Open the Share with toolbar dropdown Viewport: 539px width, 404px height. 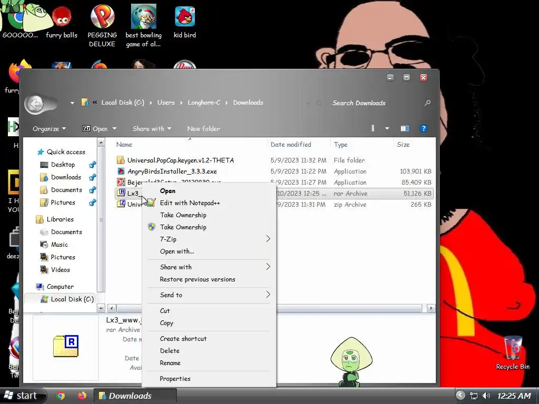pos(152,128)
